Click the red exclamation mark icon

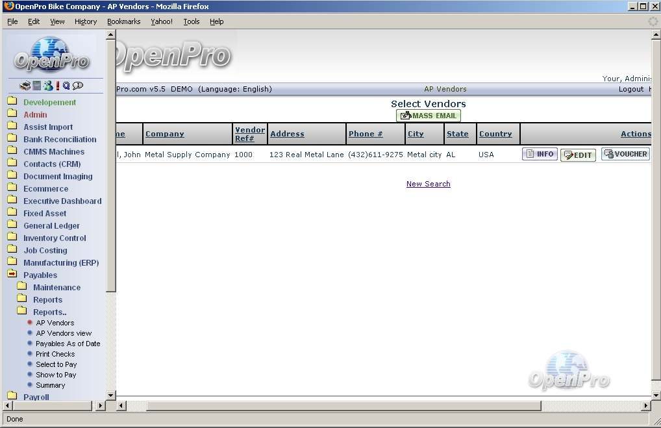click(x=58, y=86)
